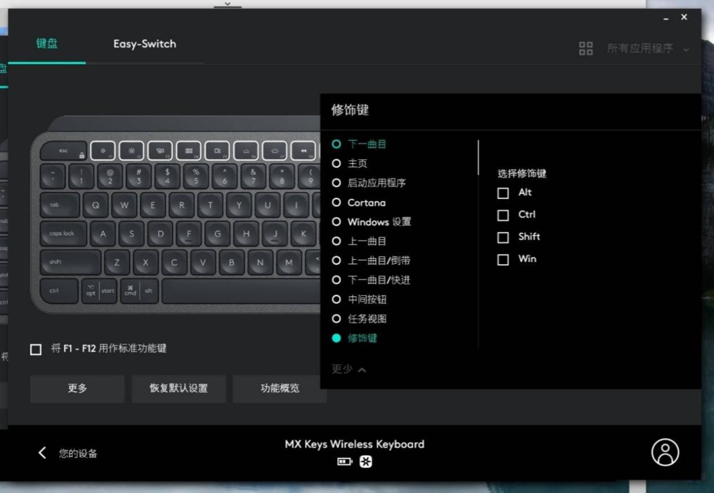Click the esc key on the keyboard image
This screenshot has height=493, width=714.
click(64, 151)
